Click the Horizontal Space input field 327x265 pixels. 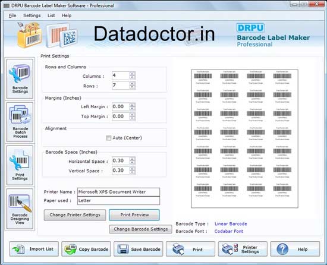coord(121,160)
